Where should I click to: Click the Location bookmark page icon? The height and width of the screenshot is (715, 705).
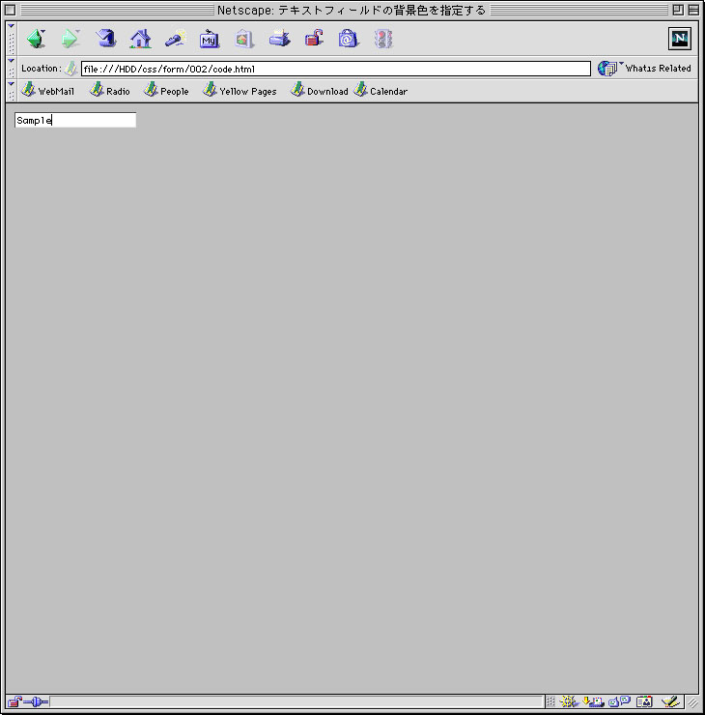[70, 69]
